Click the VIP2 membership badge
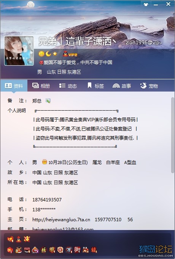The height and width of the screenshot is (259, 175). pyautogui.click(x=70, y=54)
